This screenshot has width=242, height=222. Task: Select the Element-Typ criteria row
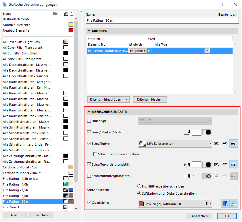(x=160, y=44)
